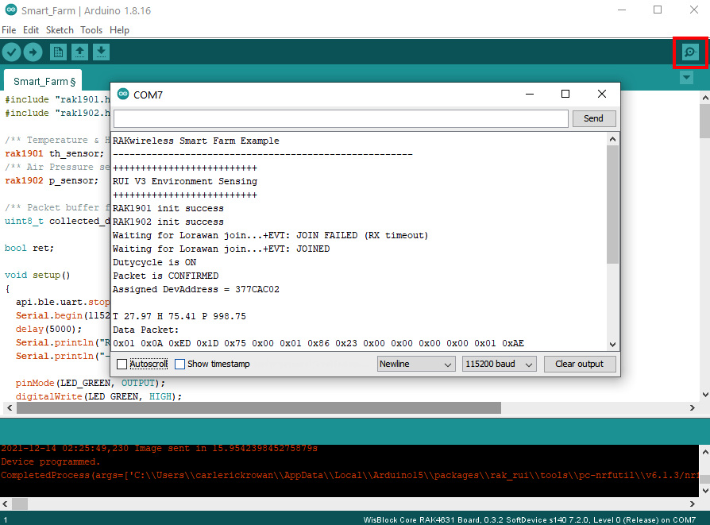Maximize the Arduino main window
710x525 pixels.
tap(658, 10)
